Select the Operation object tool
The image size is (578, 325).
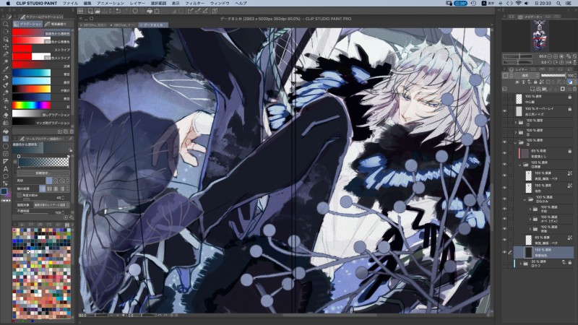tap(6, 39)
